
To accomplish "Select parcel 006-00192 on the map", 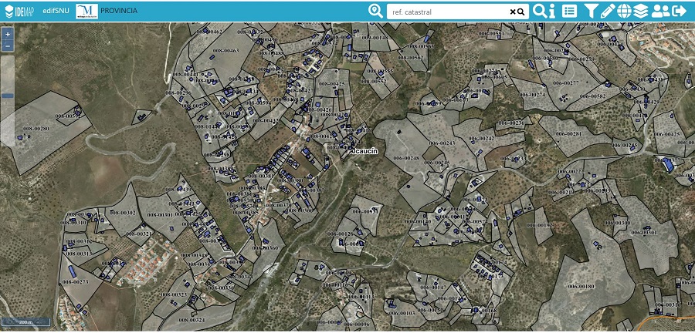I will (540, 225).
